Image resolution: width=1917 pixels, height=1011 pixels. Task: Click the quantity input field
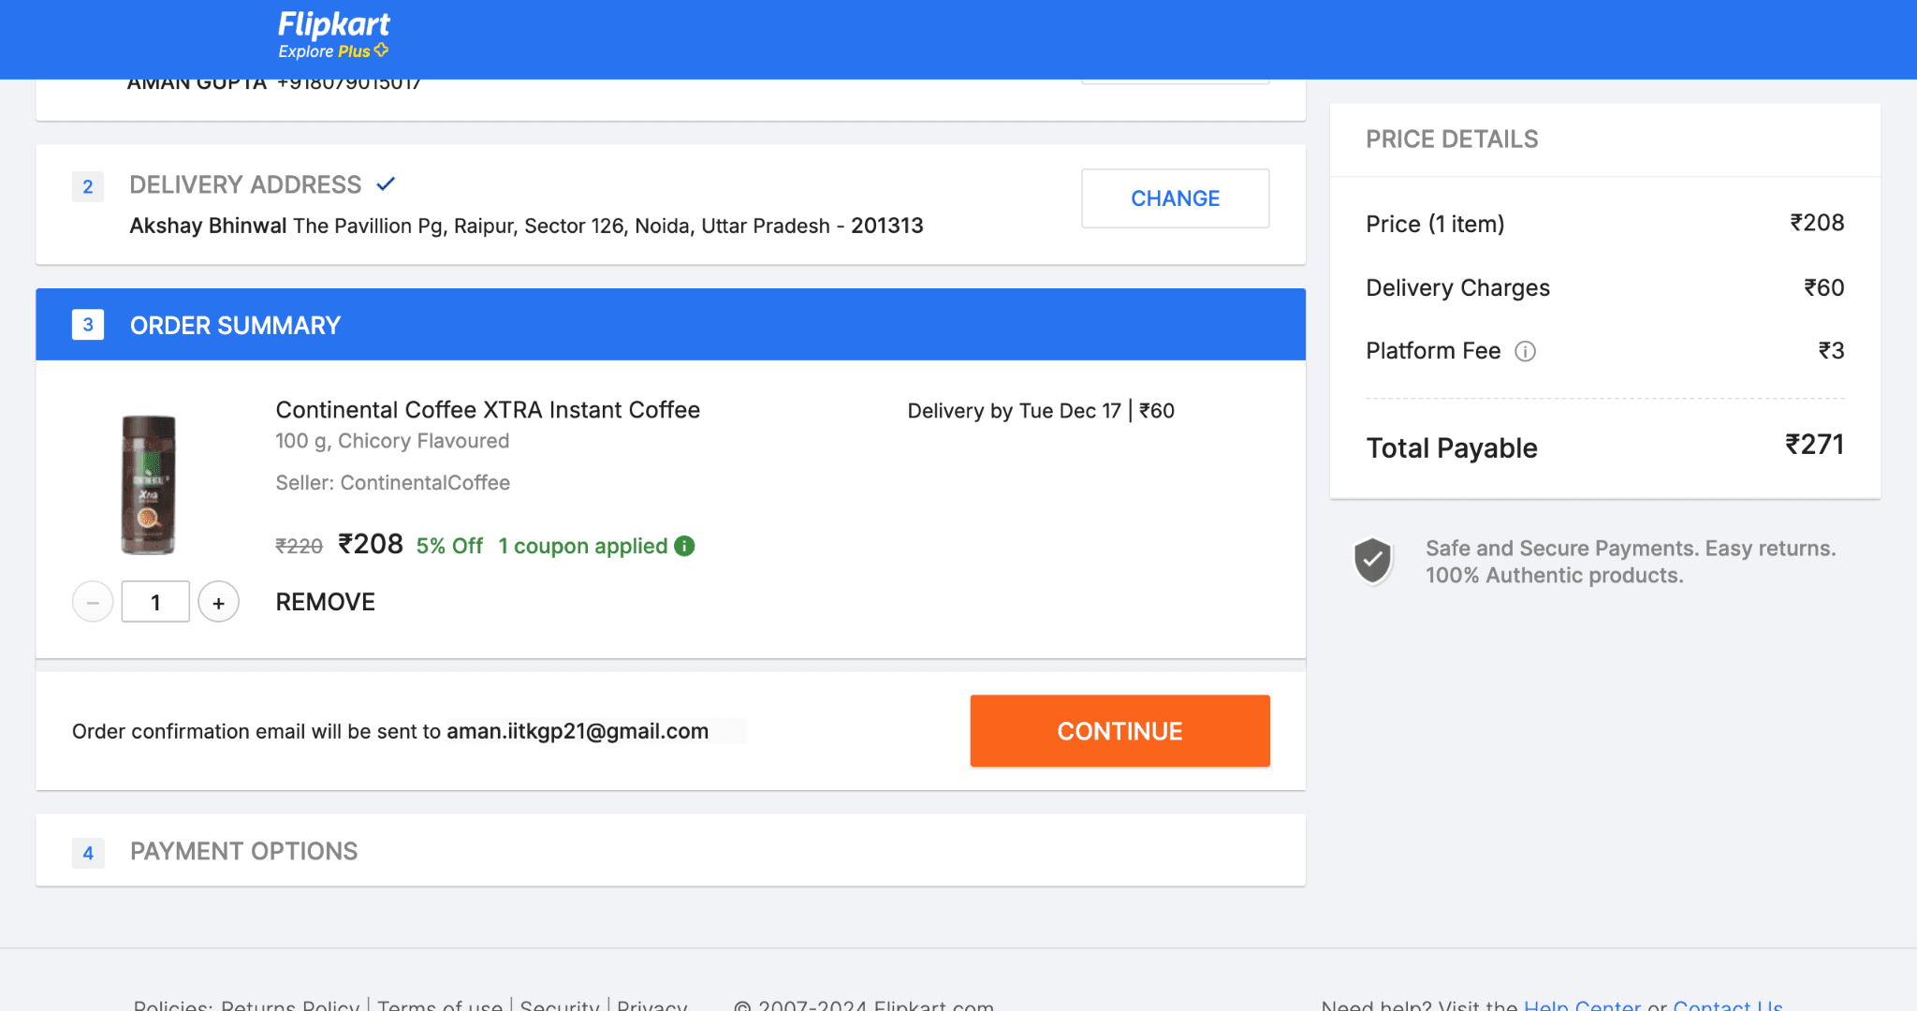pyautogui.click(x=155, y=602)
